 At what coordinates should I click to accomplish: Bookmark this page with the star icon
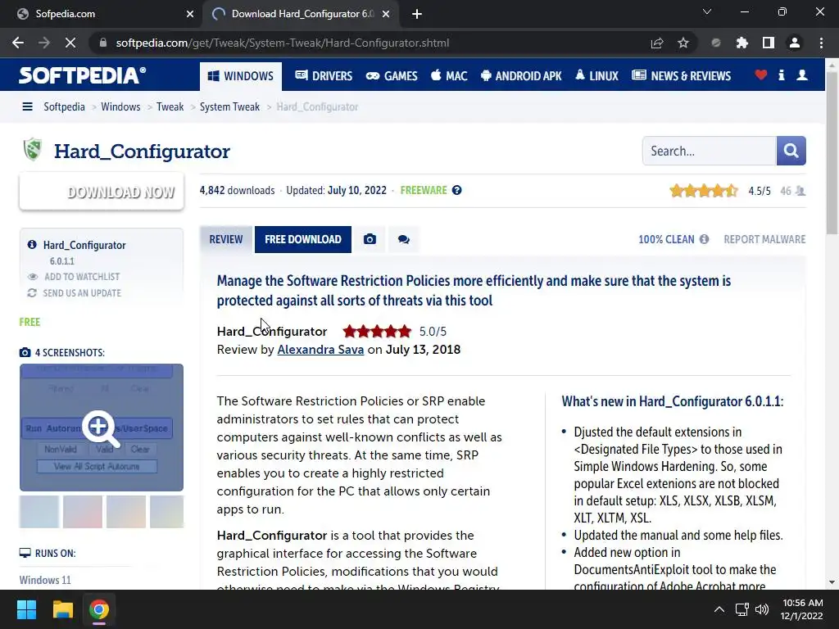coord(683,43)
